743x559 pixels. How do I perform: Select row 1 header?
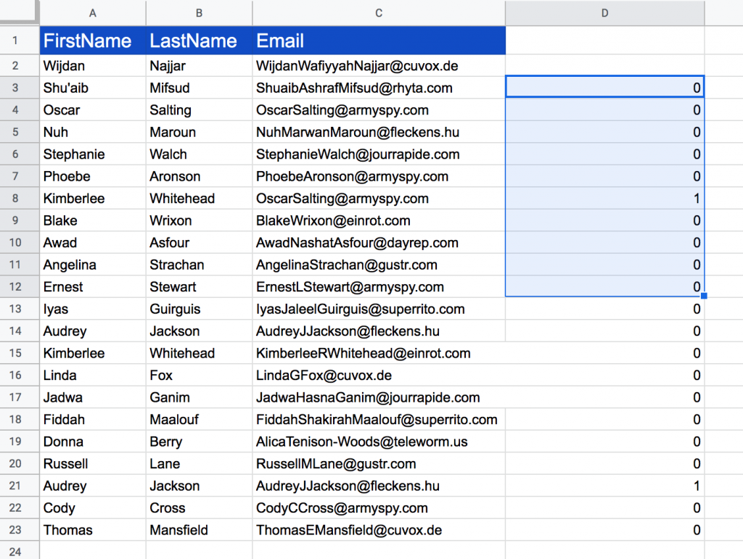(x=15, y=40)
